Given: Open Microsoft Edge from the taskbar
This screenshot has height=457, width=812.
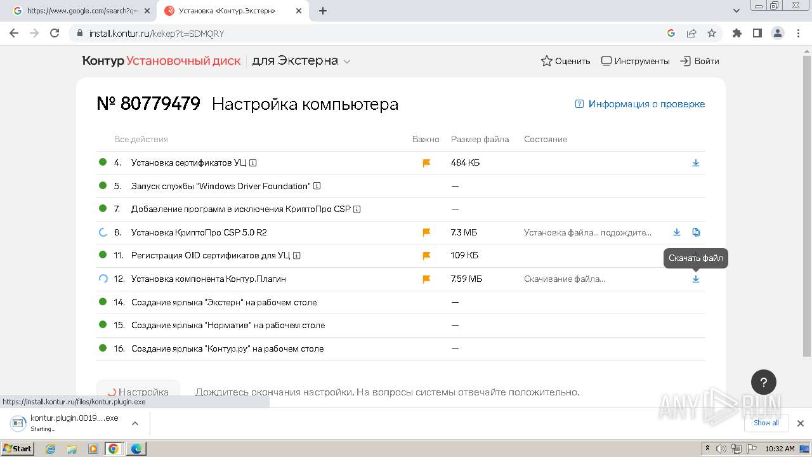Looking at the screenshot, I should (136, 449).
